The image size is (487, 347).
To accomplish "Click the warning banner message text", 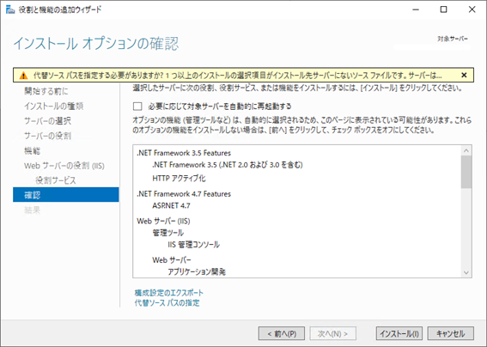I will pyautogui.click(x=237, y=76).
